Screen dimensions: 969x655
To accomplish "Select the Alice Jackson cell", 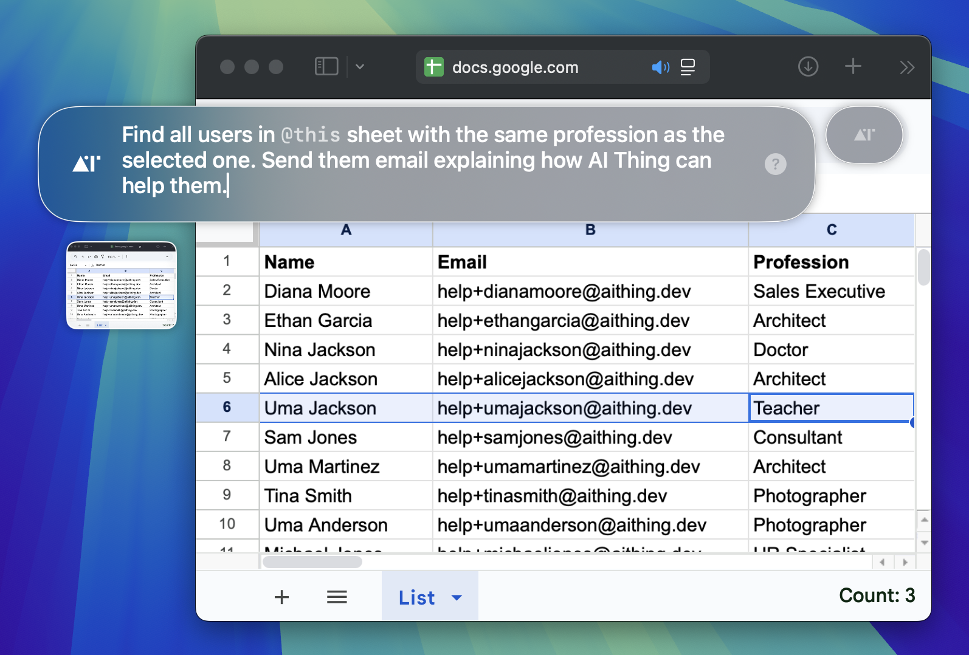I will point(346,379).
